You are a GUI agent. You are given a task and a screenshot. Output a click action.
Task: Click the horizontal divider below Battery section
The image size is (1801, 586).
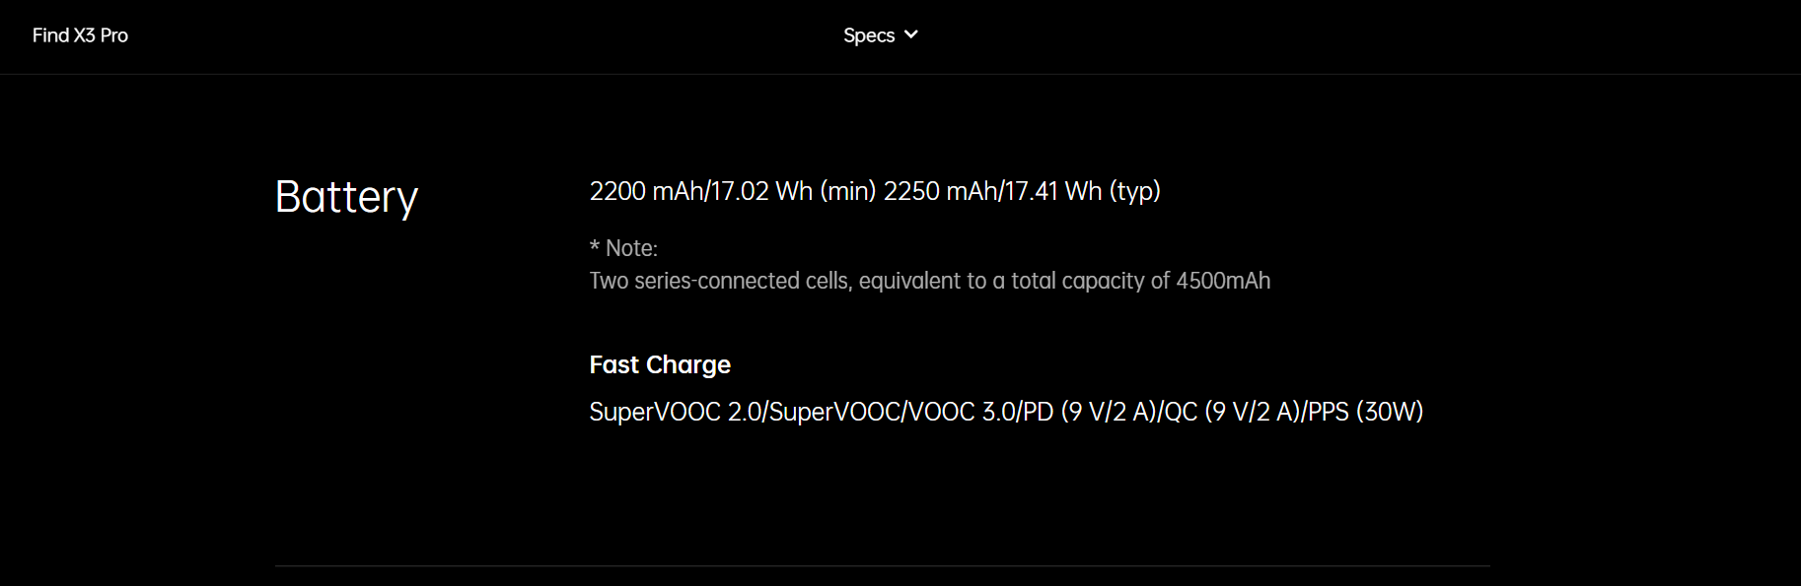[x=883, y=566]
